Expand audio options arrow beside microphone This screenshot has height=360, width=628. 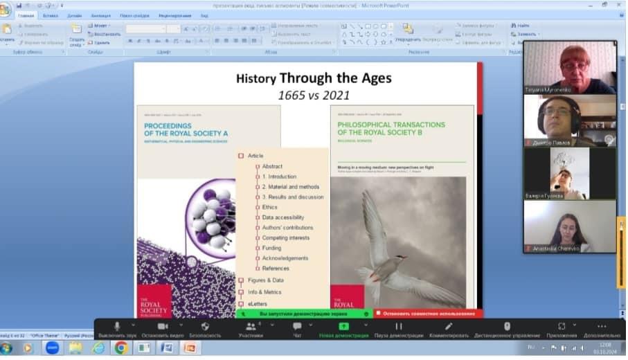coord(134,325)
